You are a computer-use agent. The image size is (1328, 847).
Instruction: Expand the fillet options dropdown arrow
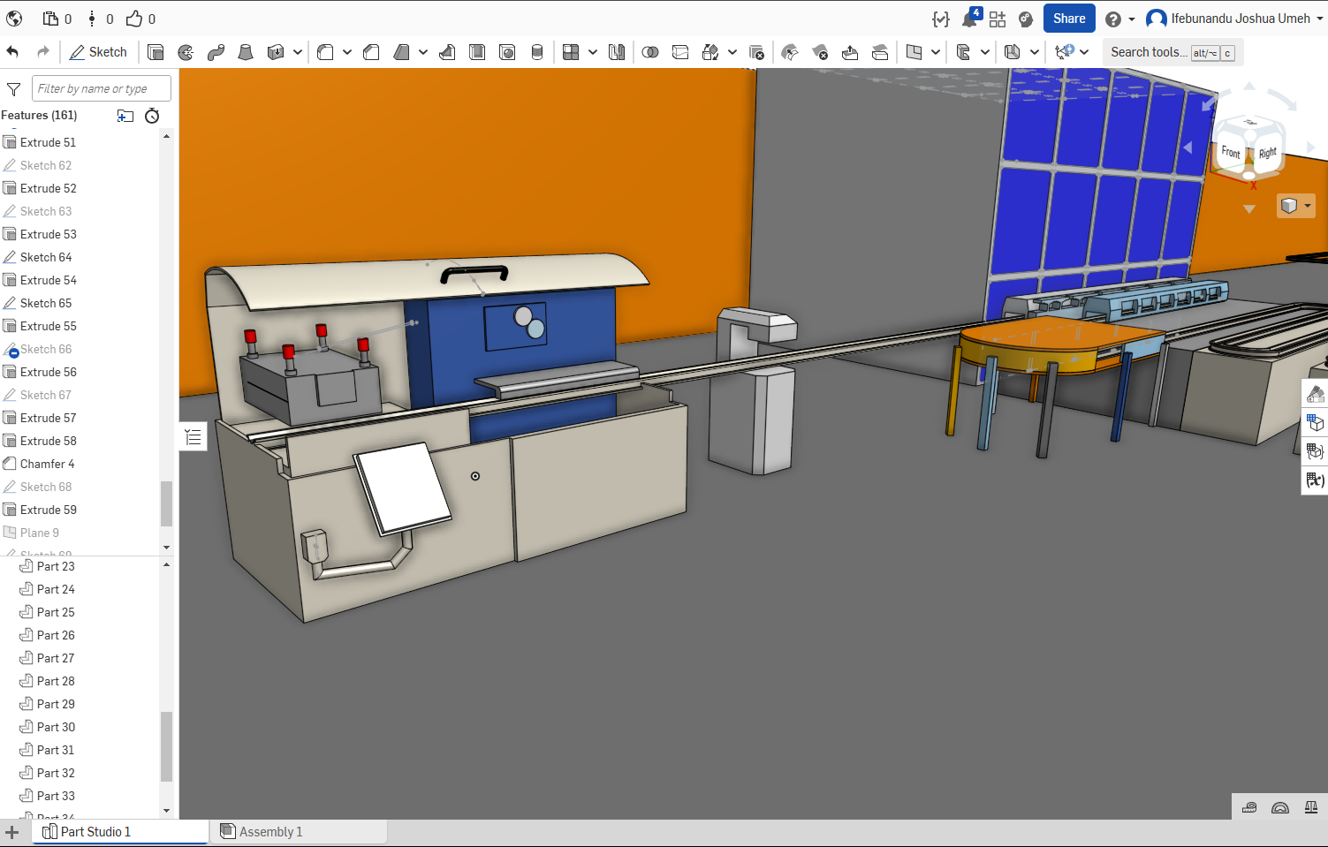click(347, 52)
